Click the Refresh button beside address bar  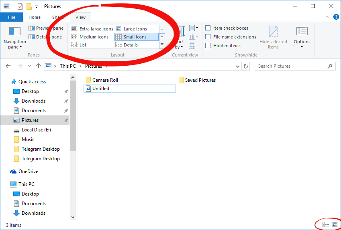246,66
